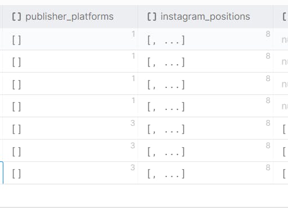Click the partially visible array column header at right
Viewport: 288px width, 208px height.
tap(281, 17)
